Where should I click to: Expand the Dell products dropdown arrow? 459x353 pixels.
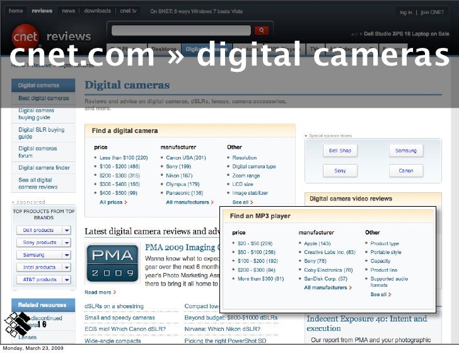pyautogui.click(x=67, y=230)
